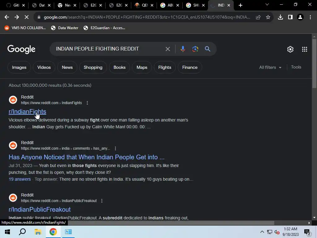Open Chrome downloads

coord(280,17)
